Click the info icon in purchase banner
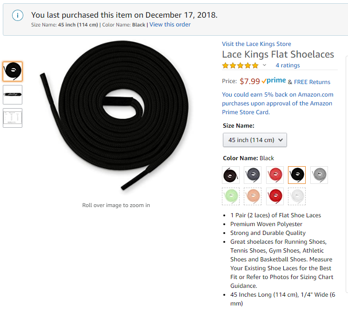The image size is (348, 312). click(x=18, y=15)
